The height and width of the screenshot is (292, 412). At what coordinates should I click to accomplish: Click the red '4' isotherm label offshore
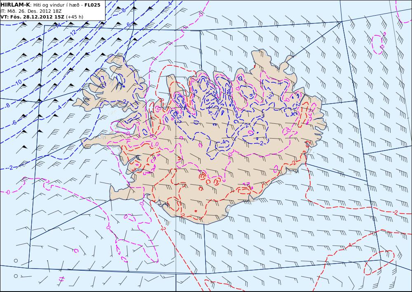point(350,245)
